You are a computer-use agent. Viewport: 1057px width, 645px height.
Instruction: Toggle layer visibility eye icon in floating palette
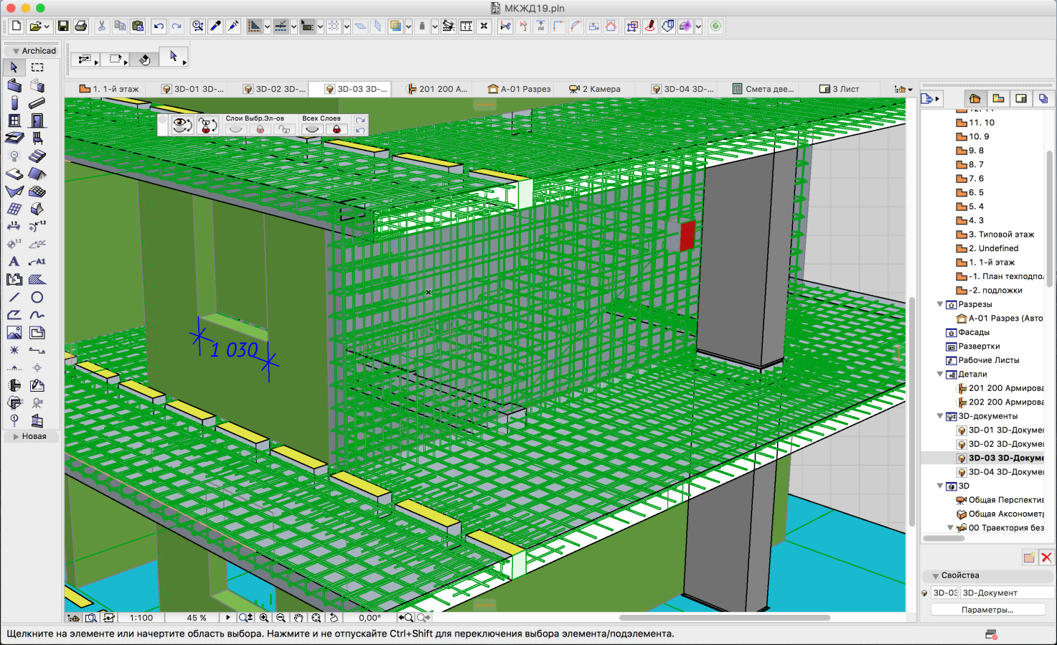pyautogui.click(x=182, y=126)
